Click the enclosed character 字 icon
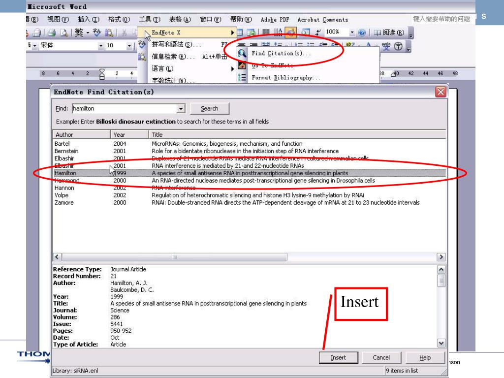 tap(398, 46)
